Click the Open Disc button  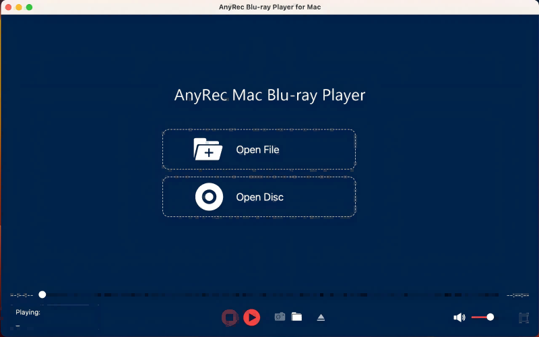click(x=259, y=197)
